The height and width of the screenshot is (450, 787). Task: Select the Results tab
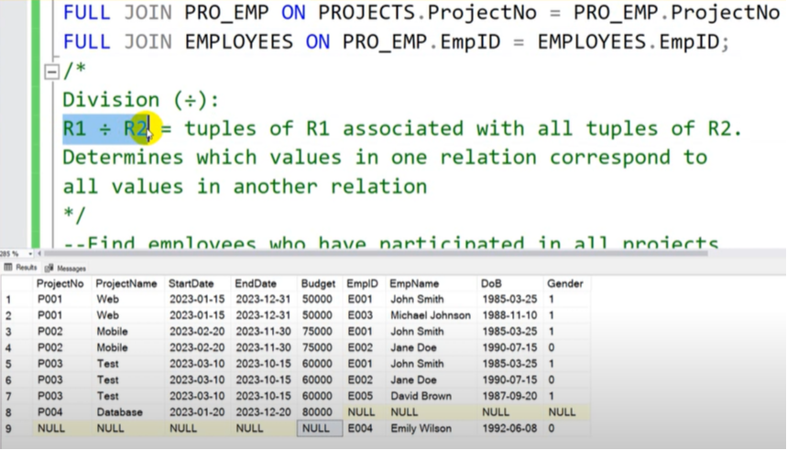26,268
